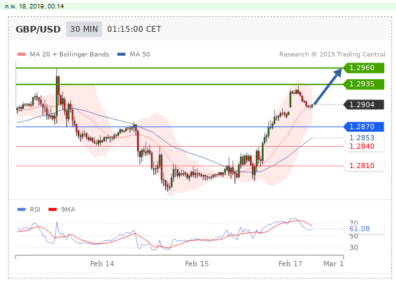Click the 1.2935 green resistance label
The width and height of the screenshot is (396, 287).
tap(364, 84)
